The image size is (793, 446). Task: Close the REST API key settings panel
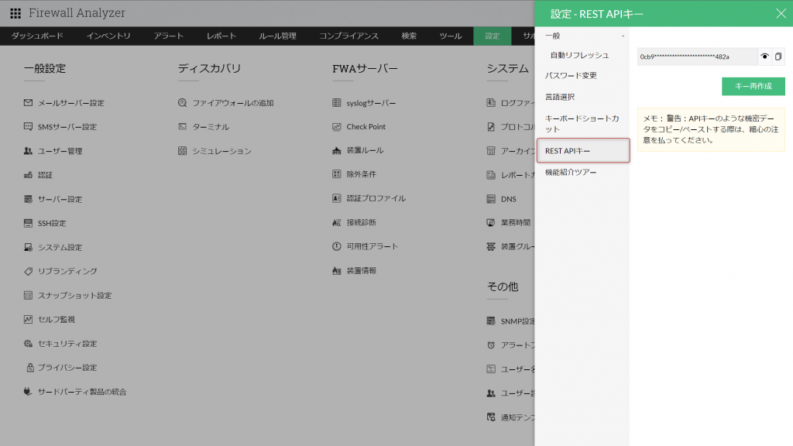pyautogui.click(x=781, y=14)
